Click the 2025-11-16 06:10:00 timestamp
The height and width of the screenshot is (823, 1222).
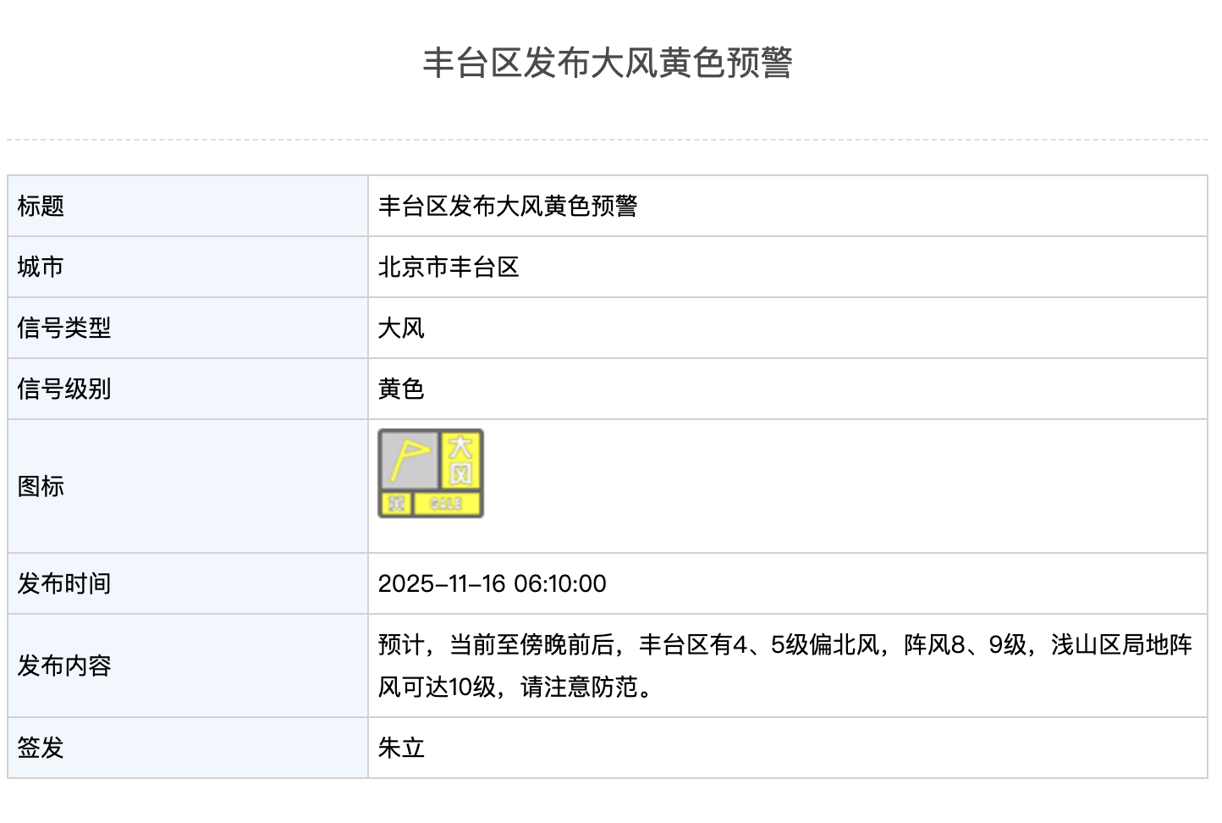pos(493,583)
